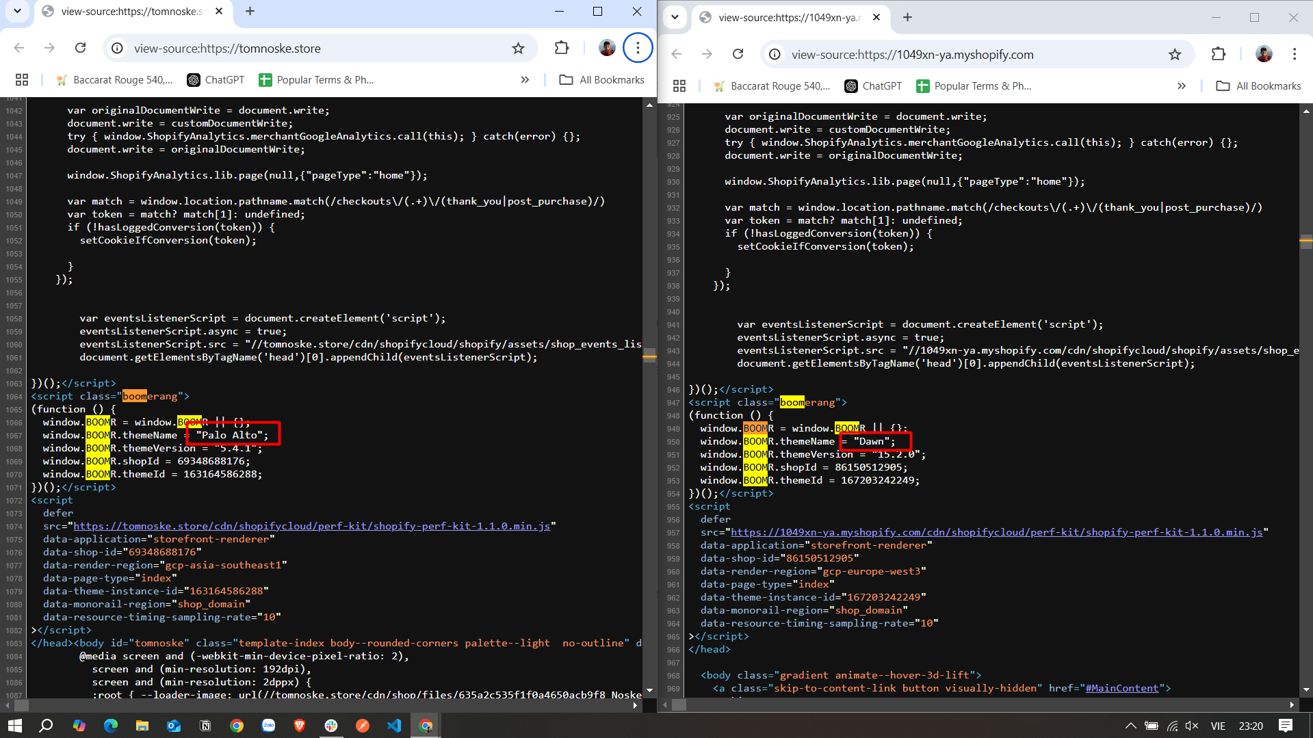This screenshot has height=738, width=1313.
Task: Bookmark the tomnoske.store page with the star icon
Action: coord(518,48)
